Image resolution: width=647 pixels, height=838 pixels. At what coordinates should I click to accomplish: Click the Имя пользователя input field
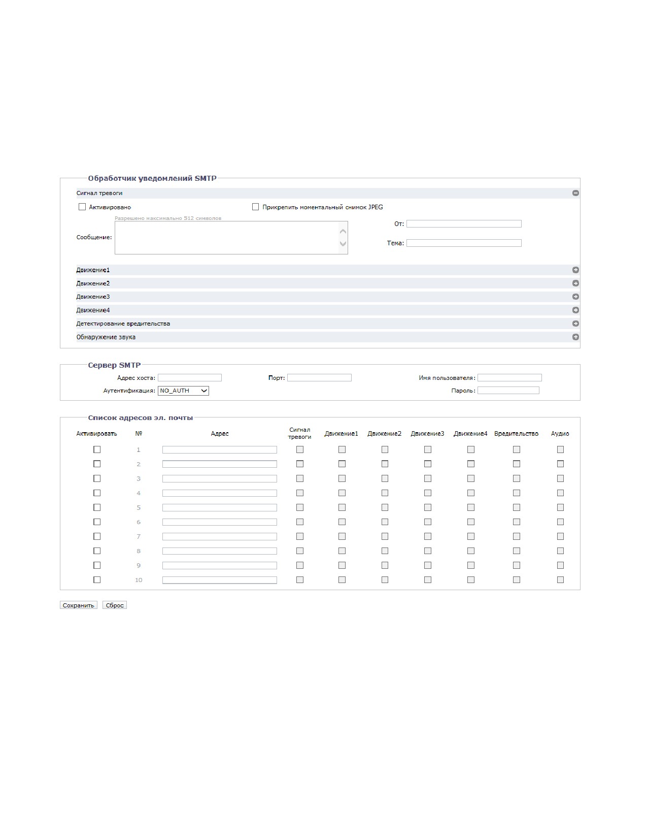click(509, 377)
